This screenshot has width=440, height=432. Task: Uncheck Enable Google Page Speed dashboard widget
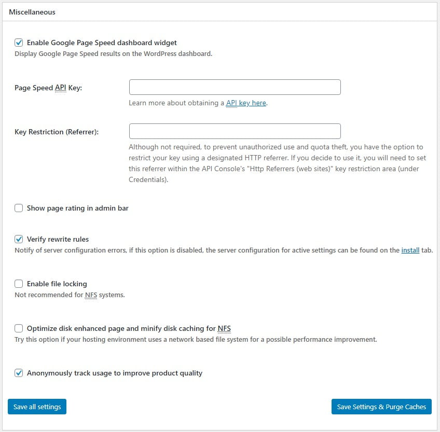[19, 43]
